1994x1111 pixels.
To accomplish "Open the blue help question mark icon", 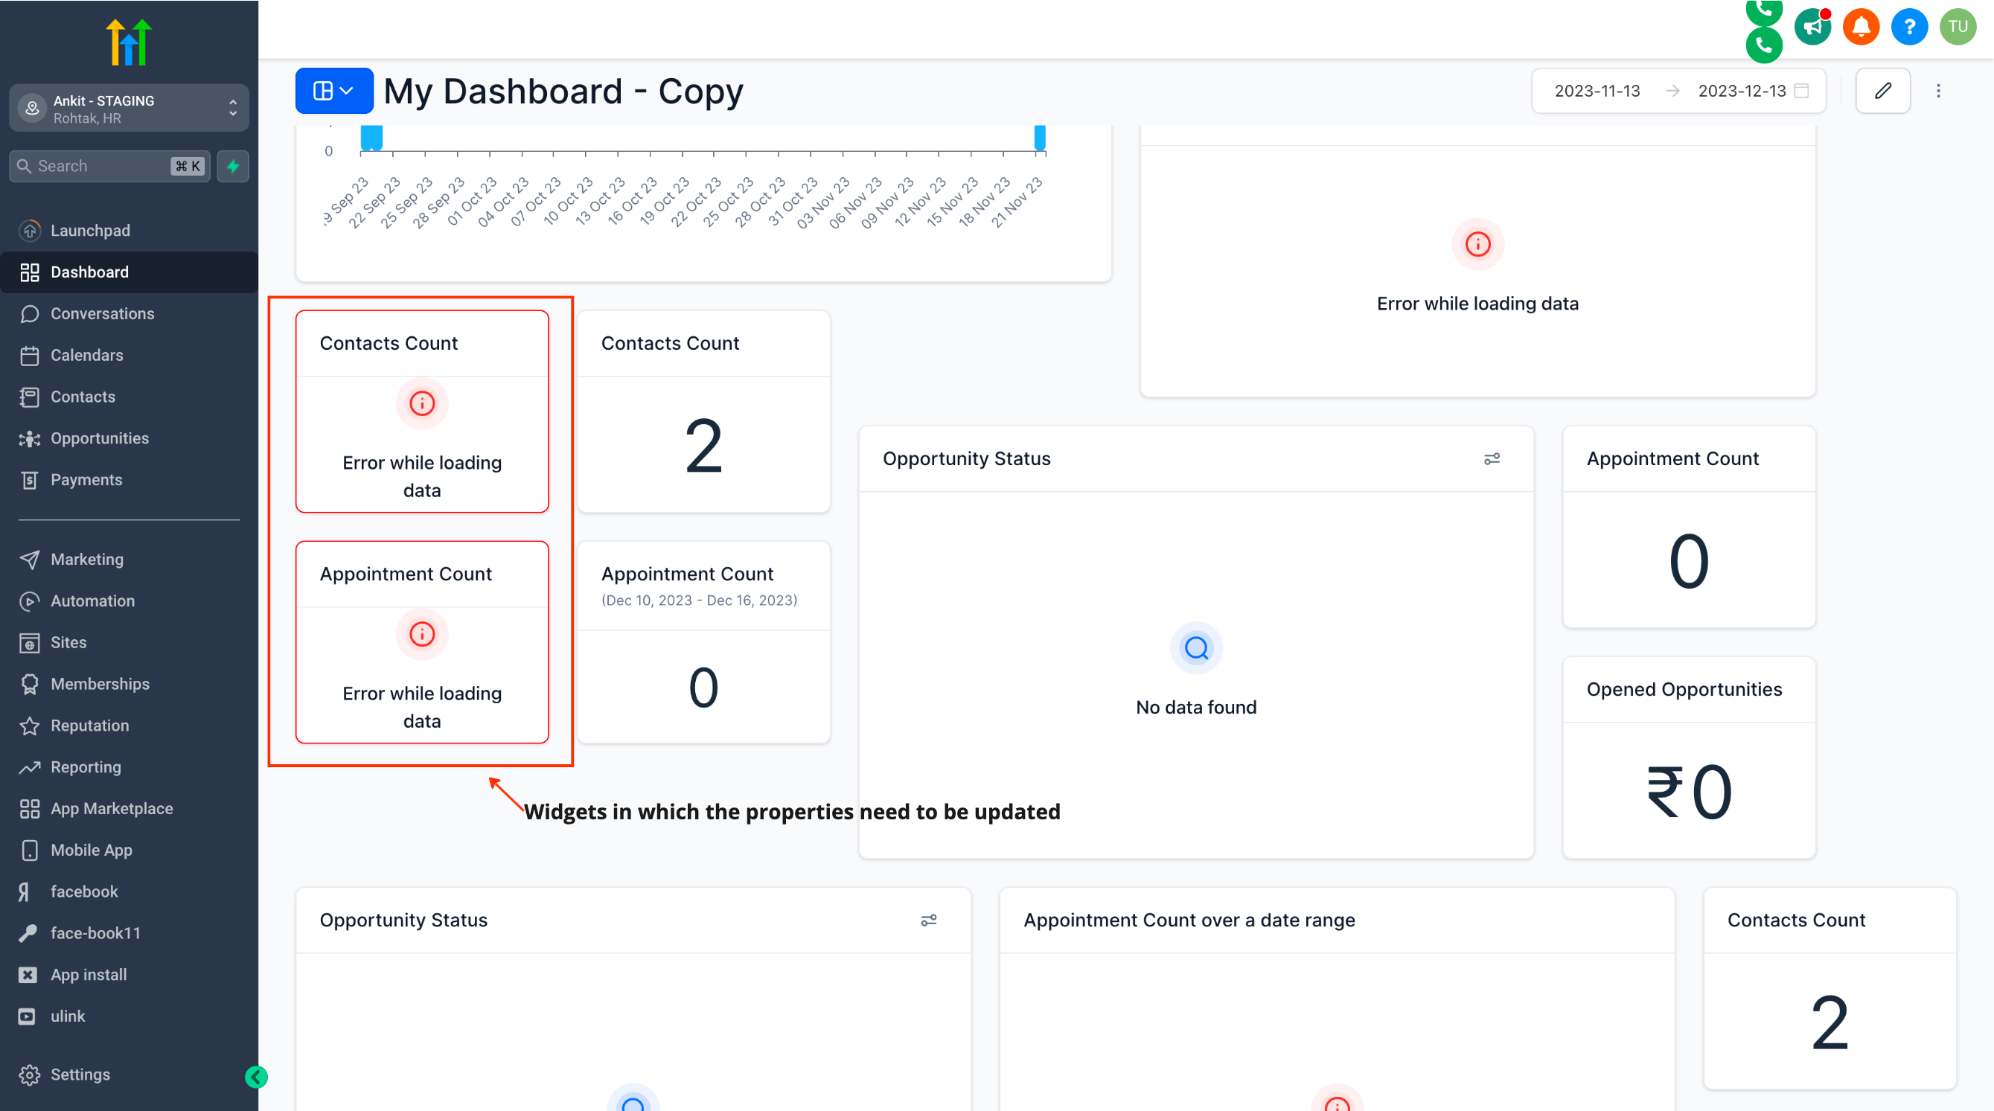I will [x=1909, y=27].
